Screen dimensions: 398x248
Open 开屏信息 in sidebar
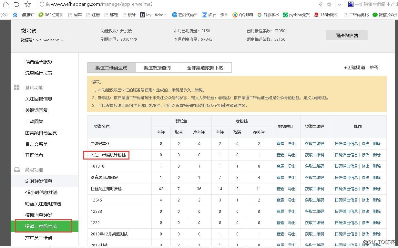pyautogui.click(x=34, y=155)
